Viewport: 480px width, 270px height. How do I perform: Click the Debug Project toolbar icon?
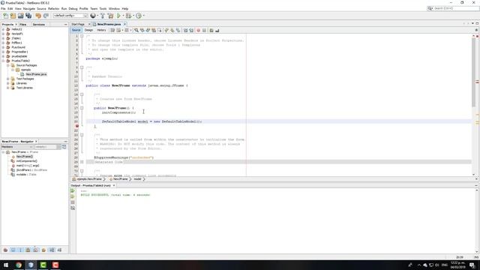pos(128,16)
